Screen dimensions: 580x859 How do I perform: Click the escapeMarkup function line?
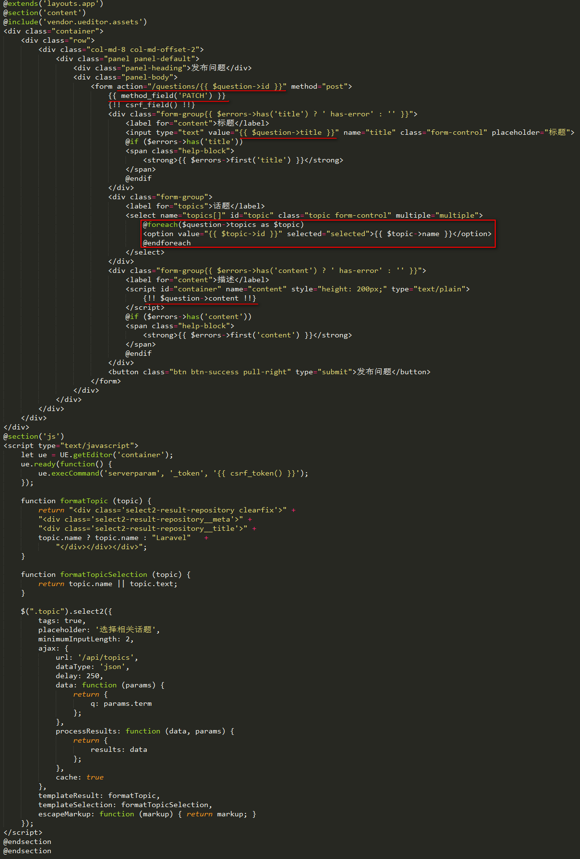147,814
